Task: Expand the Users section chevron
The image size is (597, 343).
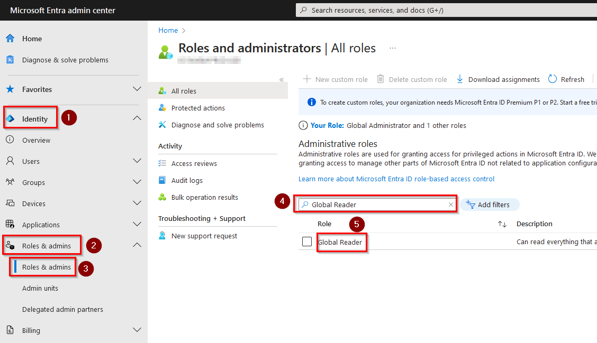Action: 137,161
